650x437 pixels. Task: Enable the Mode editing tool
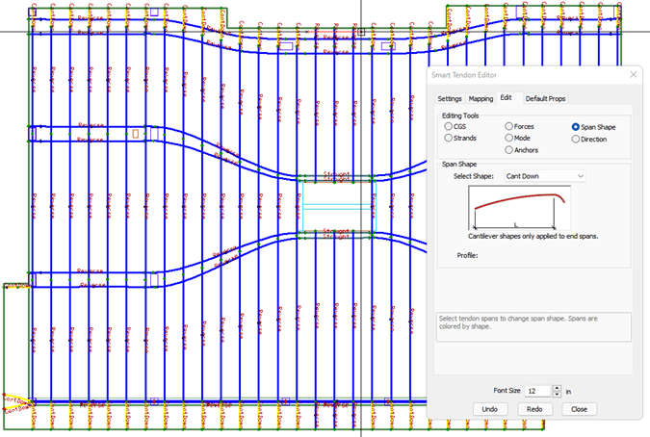pos(509,138)
